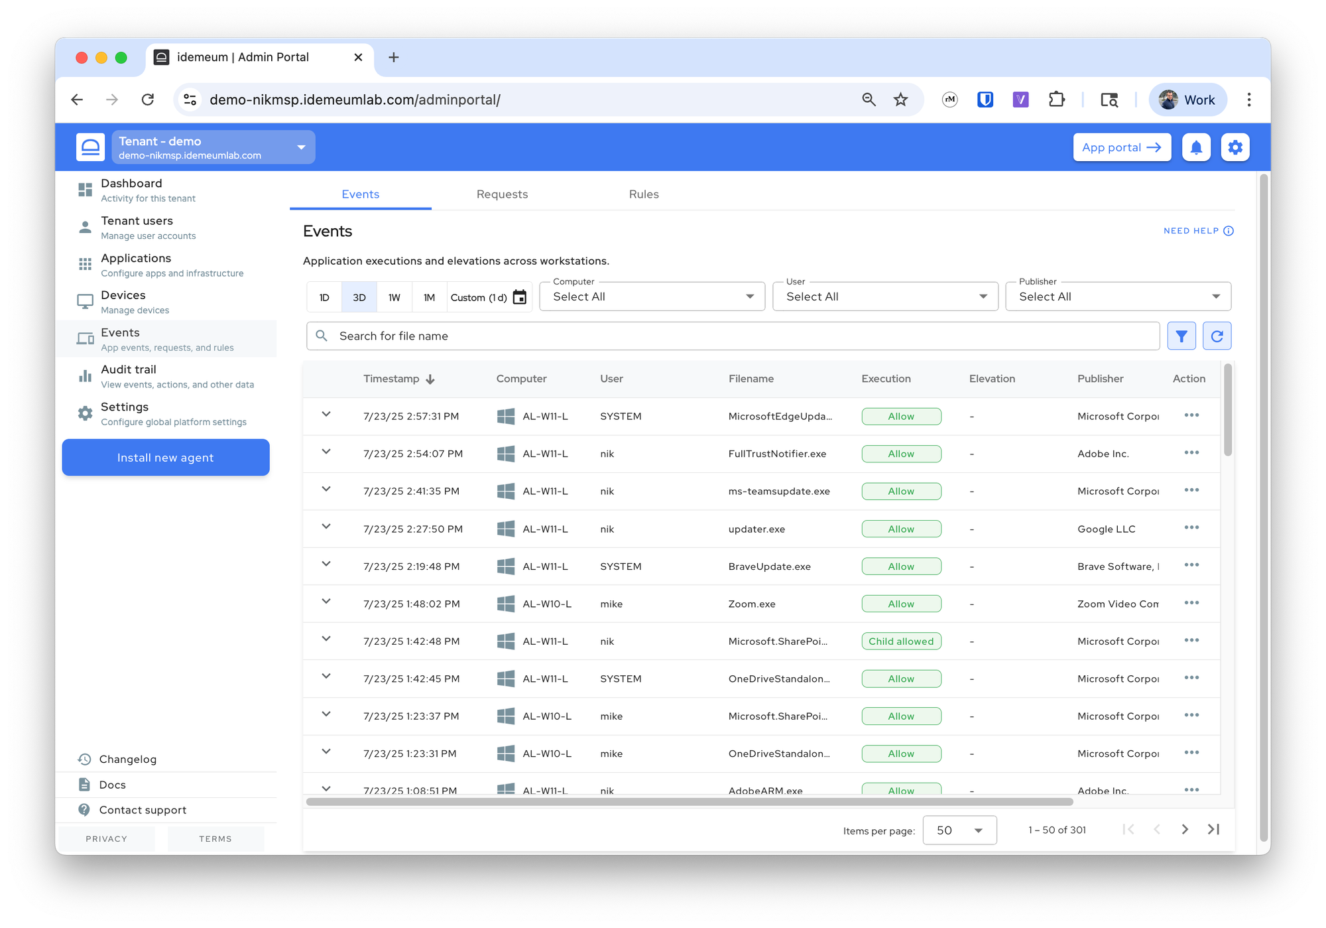Open Applications in sidebar

(x=167, y=265)
